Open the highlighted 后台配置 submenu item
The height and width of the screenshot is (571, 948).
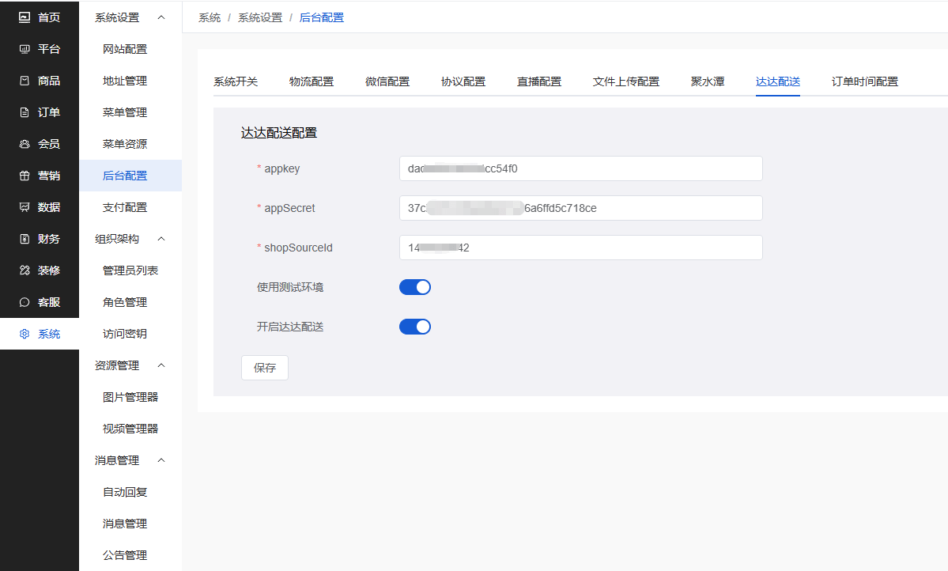[130, 176]
